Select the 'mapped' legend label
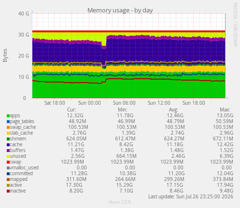This screenshot has height=208, width=240. click(x=19, y=180)
